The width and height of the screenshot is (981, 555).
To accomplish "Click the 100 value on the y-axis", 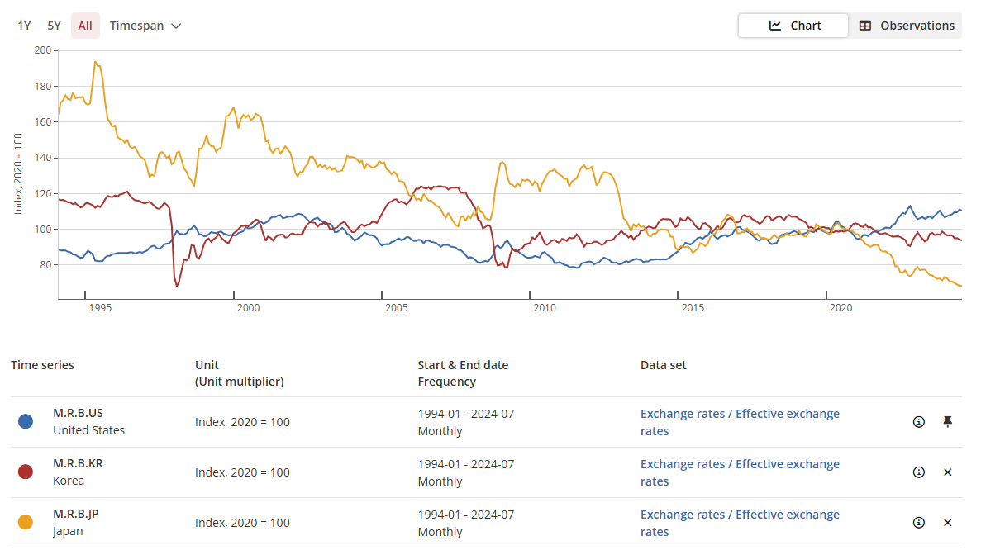I will (x=43, y=230).
